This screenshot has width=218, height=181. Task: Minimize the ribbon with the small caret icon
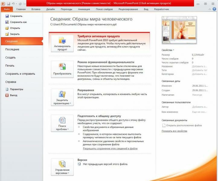coord(210,9)
